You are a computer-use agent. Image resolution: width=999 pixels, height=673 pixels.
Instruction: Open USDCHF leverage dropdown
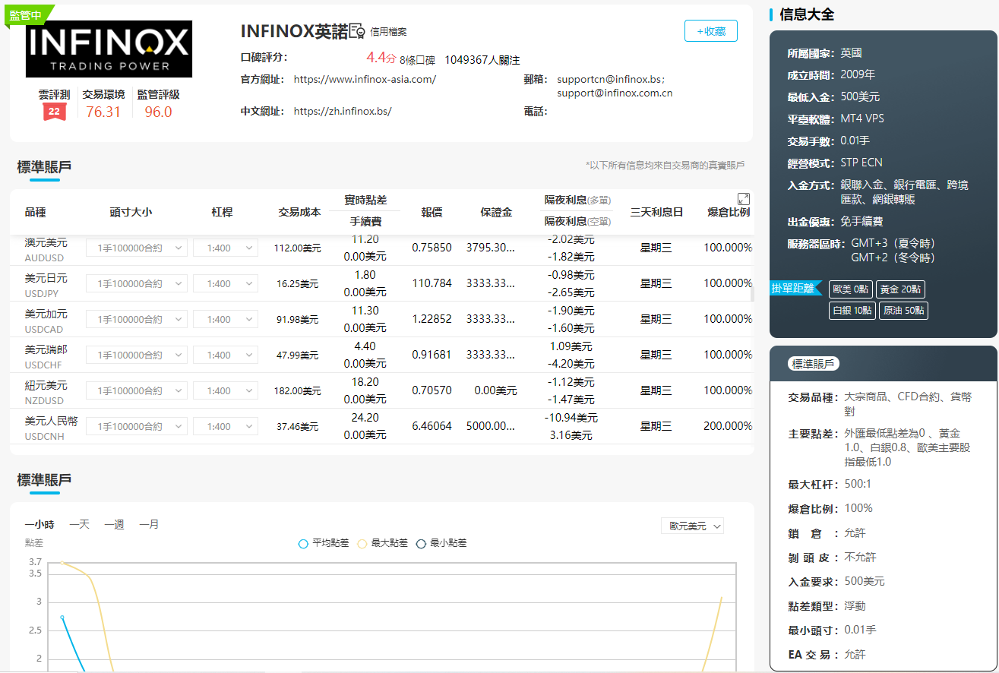click(226, 355)
